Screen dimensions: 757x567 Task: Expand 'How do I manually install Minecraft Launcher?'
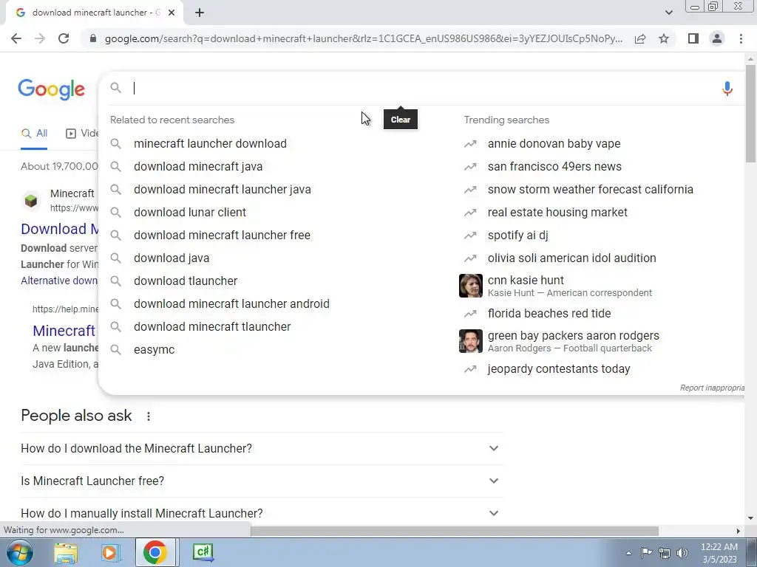coord(262,513)
